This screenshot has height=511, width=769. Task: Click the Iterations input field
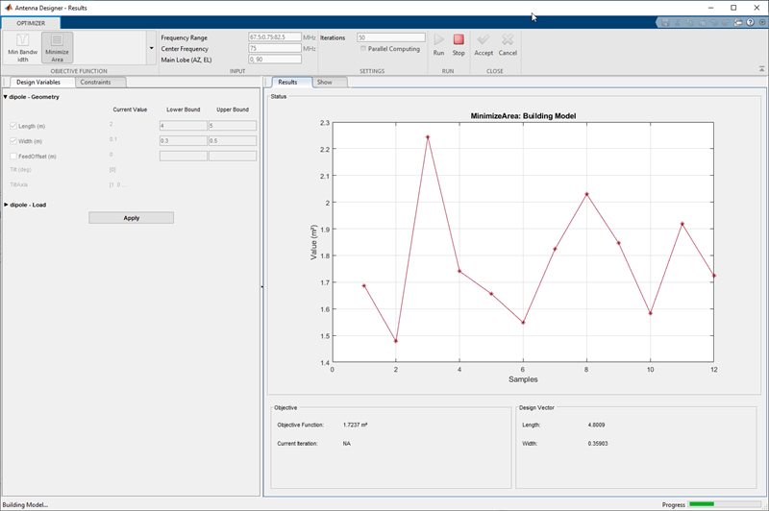point(391,37)
